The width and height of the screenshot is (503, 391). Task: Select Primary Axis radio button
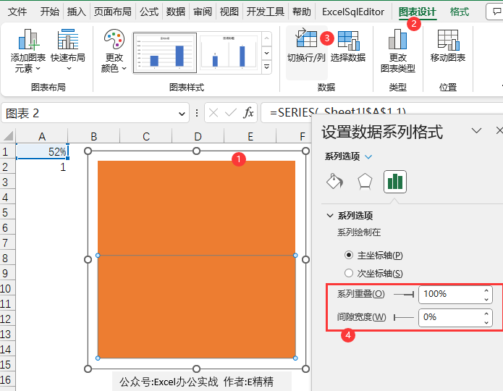(x=350, y=255)
